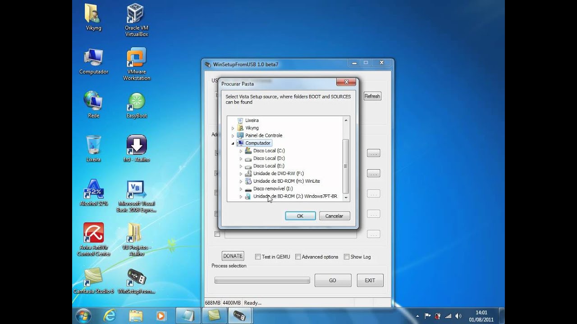Expand Disco Local (E:) node
Screen dimensions: 577x324
241,166
